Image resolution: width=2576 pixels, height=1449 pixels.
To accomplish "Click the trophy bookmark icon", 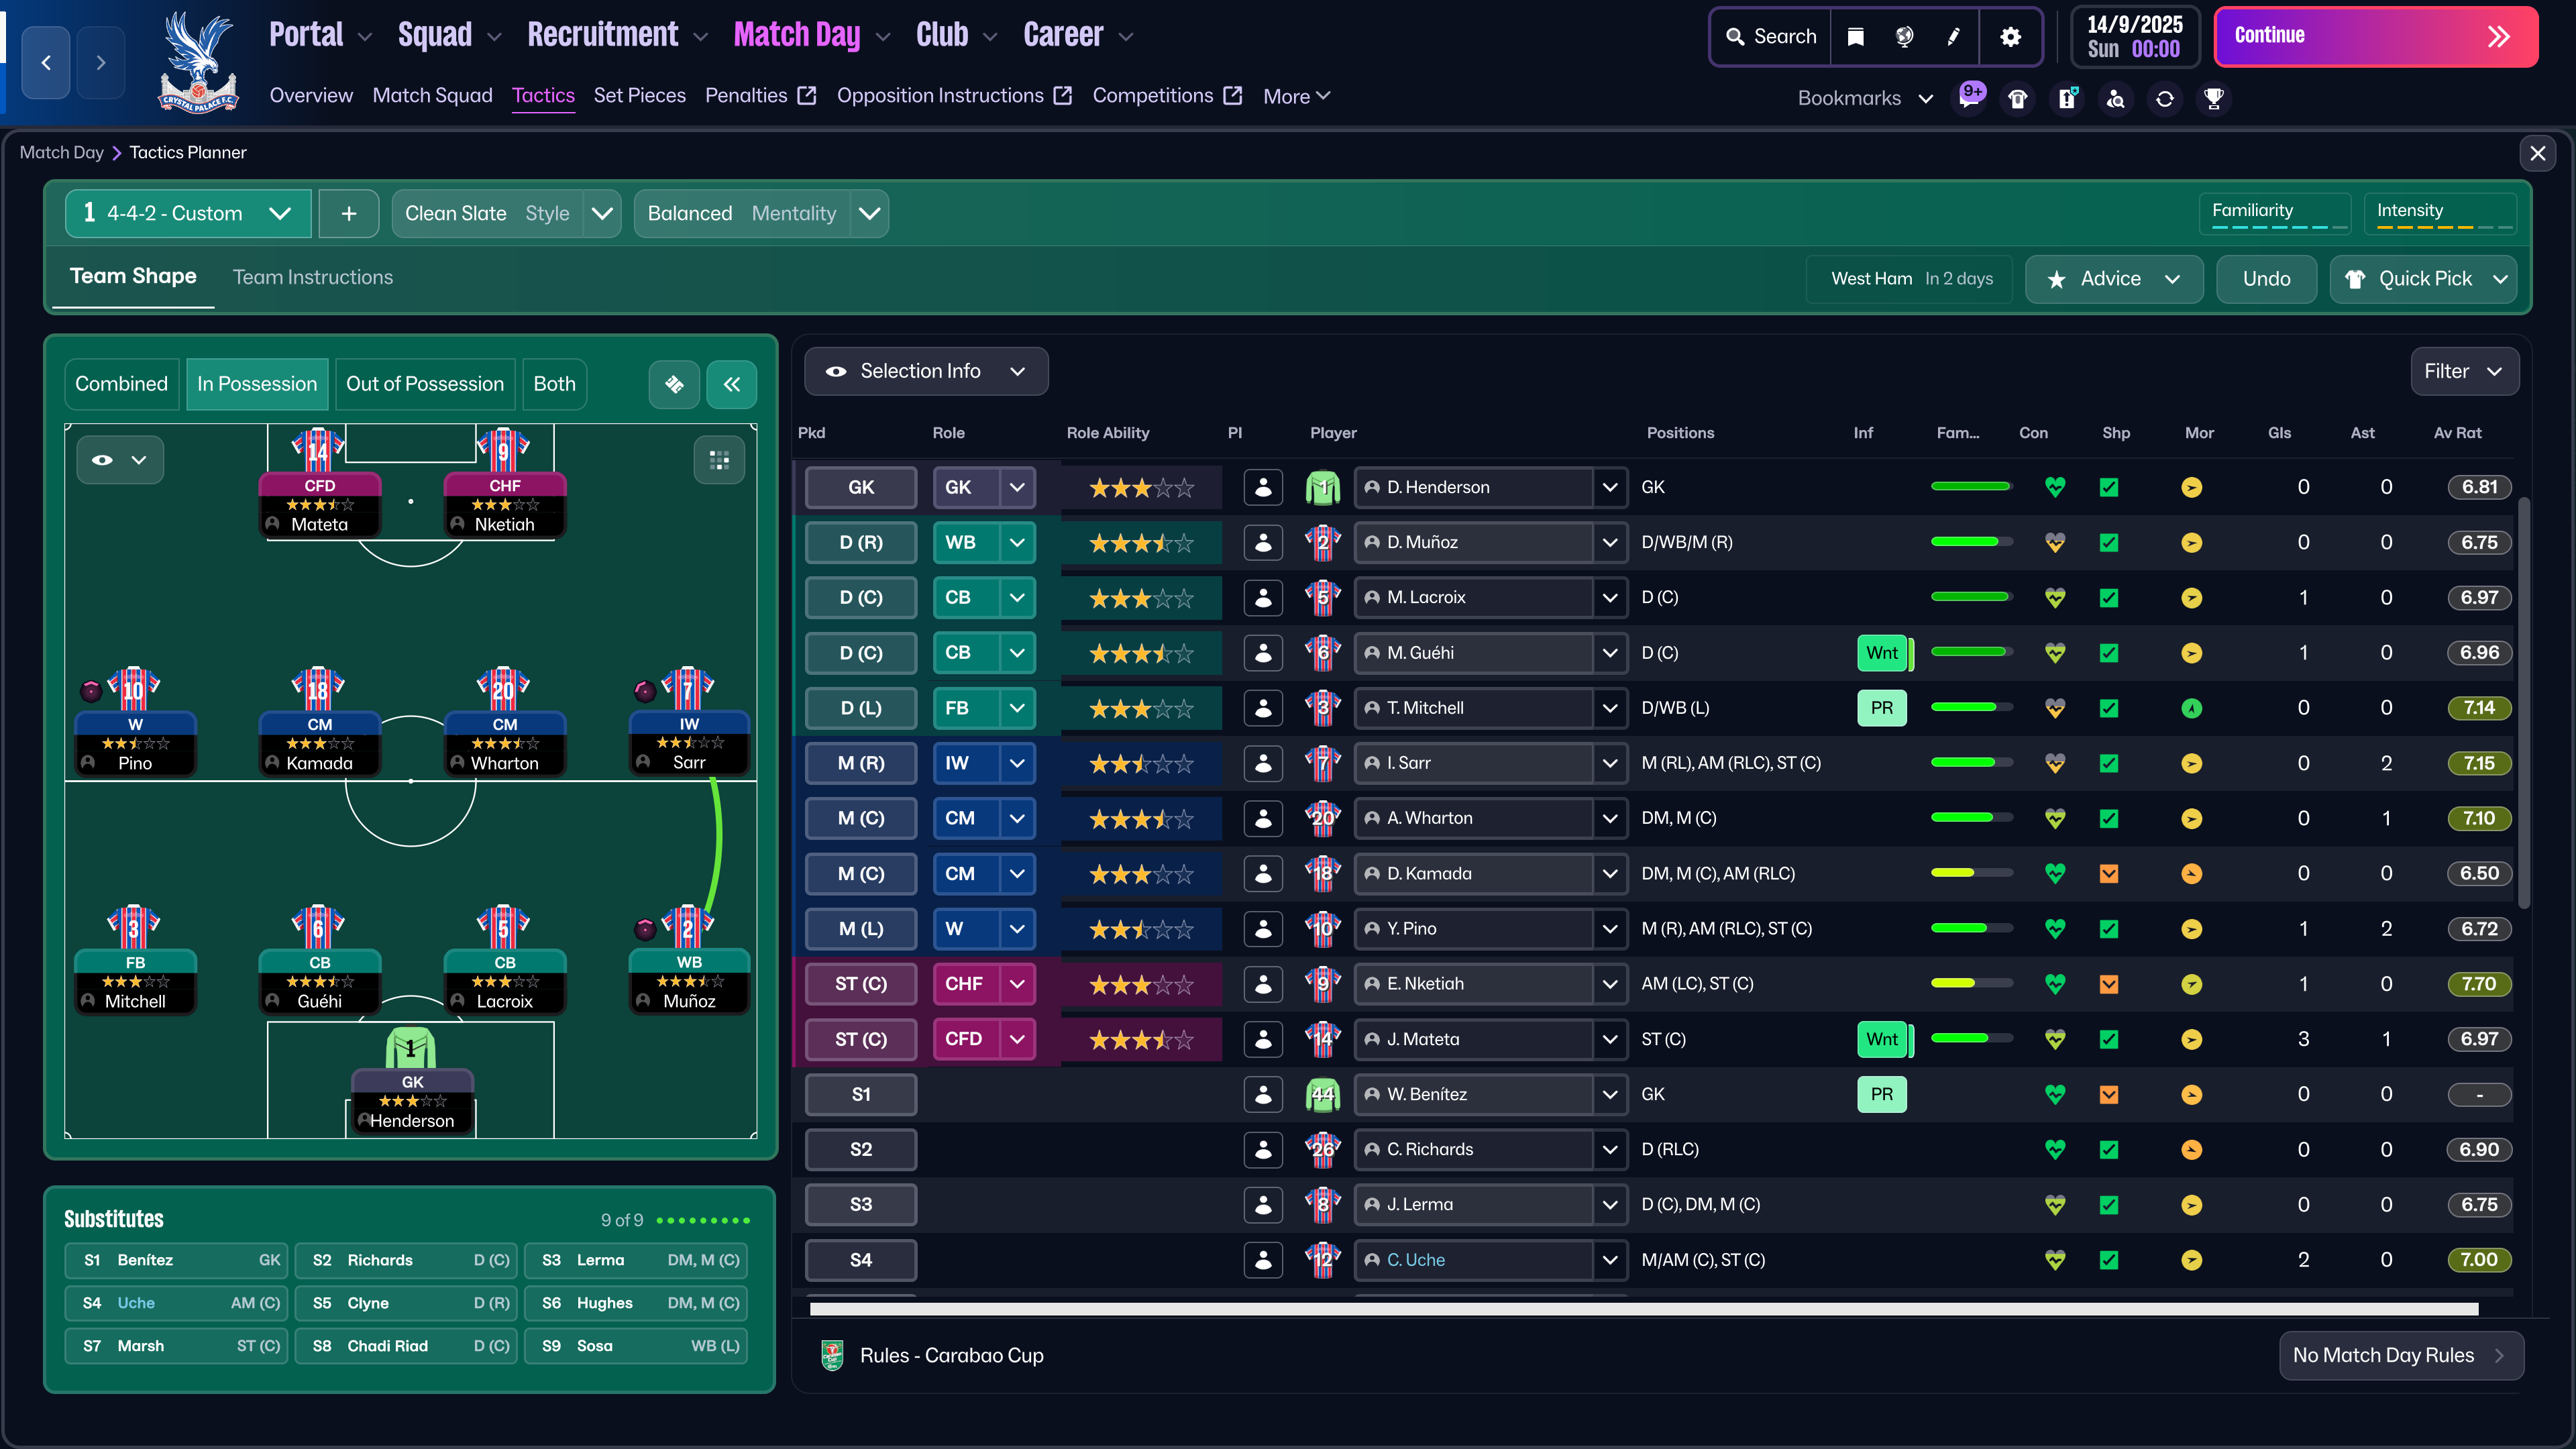I will (2214, 98).
